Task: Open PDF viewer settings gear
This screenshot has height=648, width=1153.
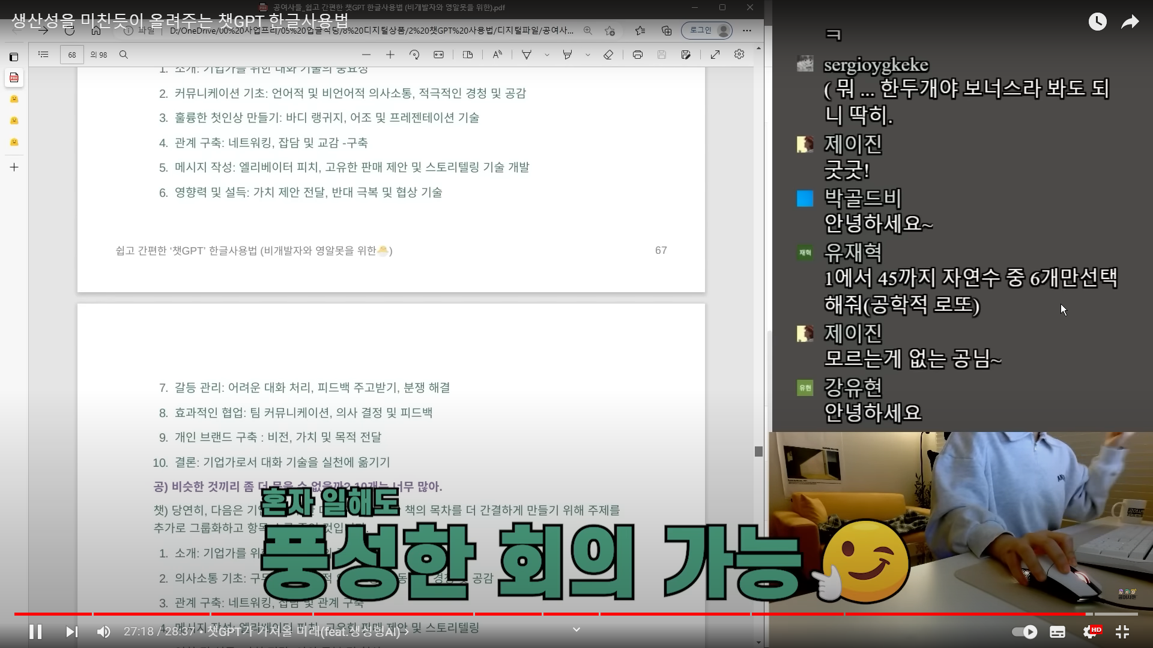Action: [x=739, y=55]
